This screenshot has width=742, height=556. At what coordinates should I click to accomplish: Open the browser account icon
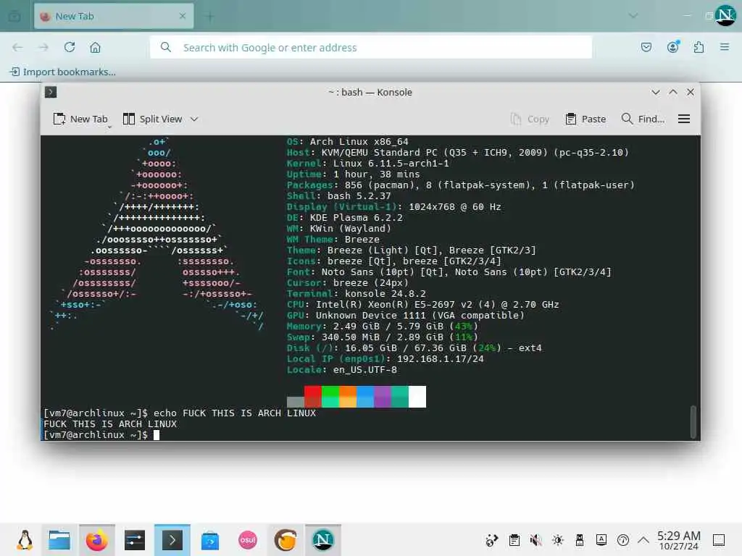[672, 47]
